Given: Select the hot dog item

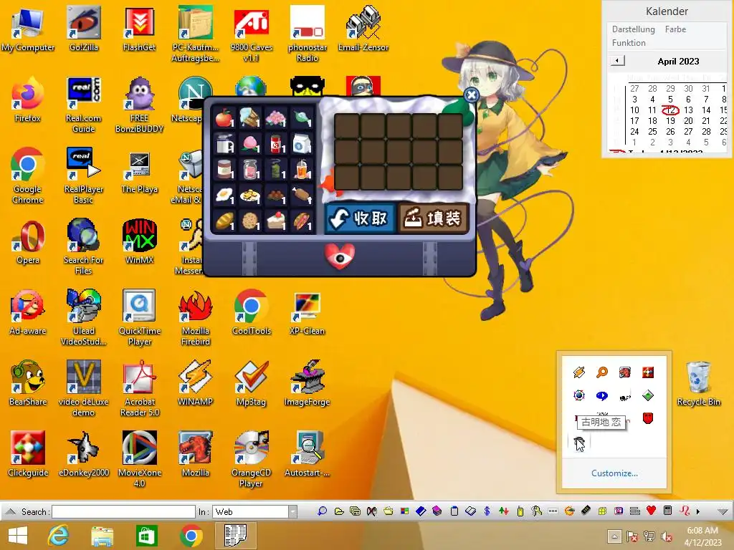Looking at the screenshot, I should 302,221.
